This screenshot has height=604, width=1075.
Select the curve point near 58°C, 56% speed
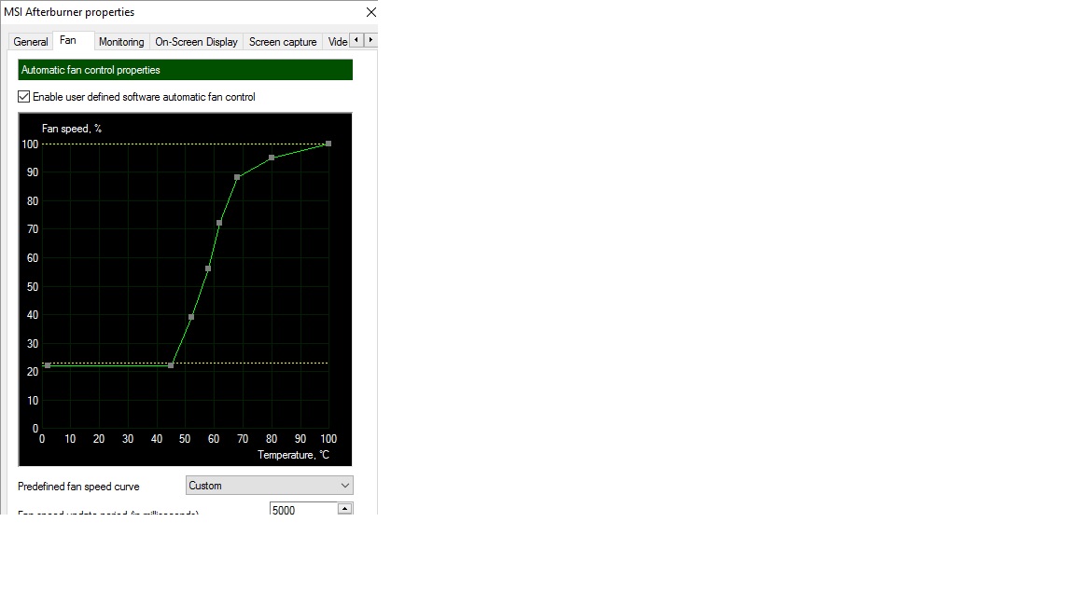tap(208, 268)
